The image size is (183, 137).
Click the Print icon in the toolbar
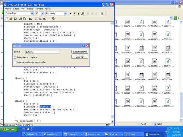coord(21,19)
